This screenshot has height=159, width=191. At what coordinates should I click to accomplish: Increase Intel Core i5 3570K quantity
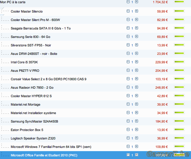pyautogui.click(x=136, y=62)
